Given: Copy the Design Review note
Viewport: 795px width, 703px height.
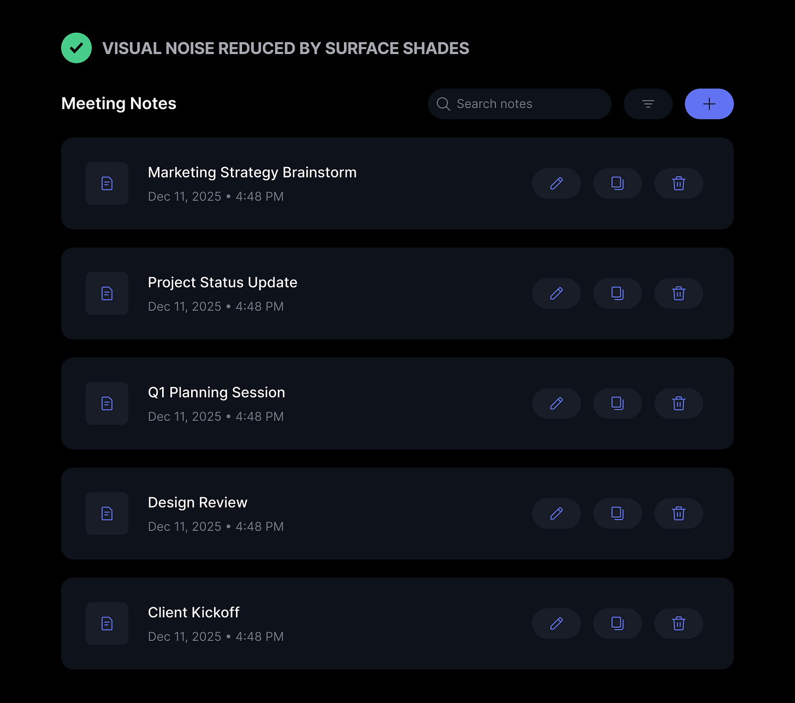Looking at the screenshot, I should [618, 514].
